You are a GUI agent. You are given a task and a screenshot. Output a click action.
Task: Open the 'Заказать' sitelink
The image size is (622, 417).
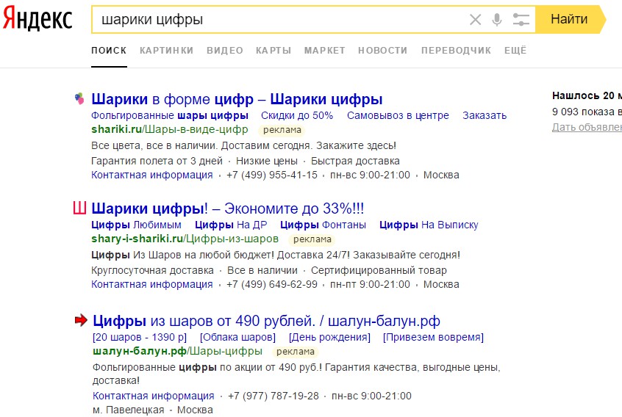click(x=485, y=116)
